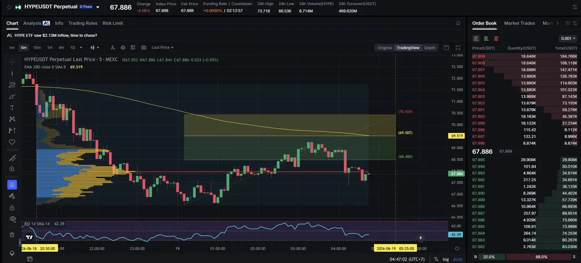Toggle the percent scale mode
Image resolution: width=581 pixels, height=263 pixels.
click(x=436, y=259)
